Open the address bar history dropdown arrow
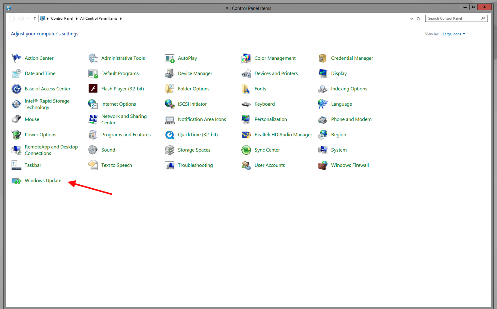 411,19
